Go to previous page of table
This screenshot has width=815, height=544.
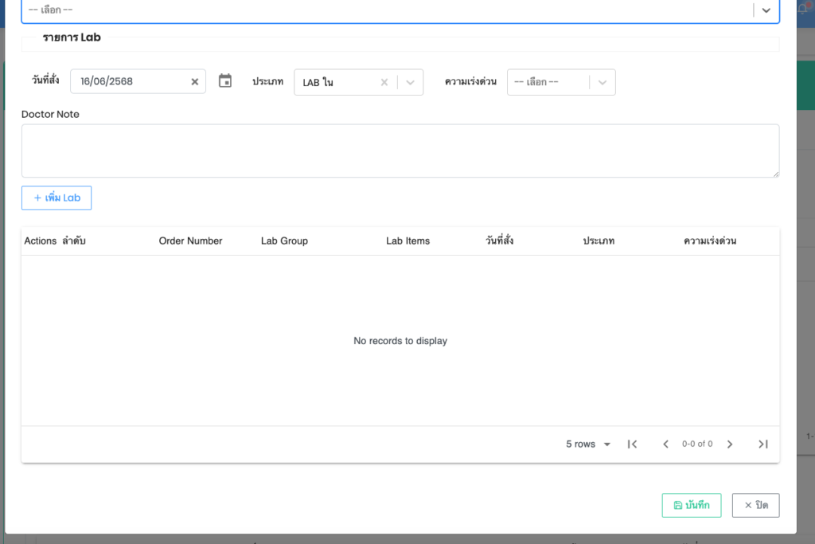pos(665,444)
